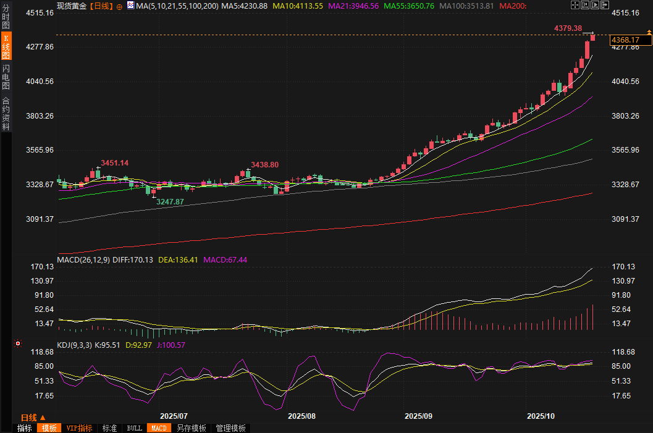Click the shift-right chart icon
The height and width of the screenshot is (433, 653).
(x=605, y=6)
